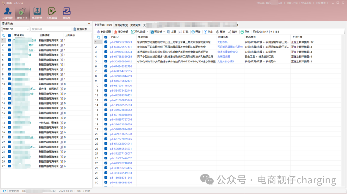Click 运费模板 column header

point(44,35)
